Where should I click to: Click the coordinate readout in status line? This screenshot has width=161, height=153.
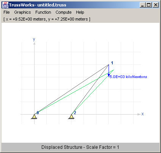(x=47, y=19)
